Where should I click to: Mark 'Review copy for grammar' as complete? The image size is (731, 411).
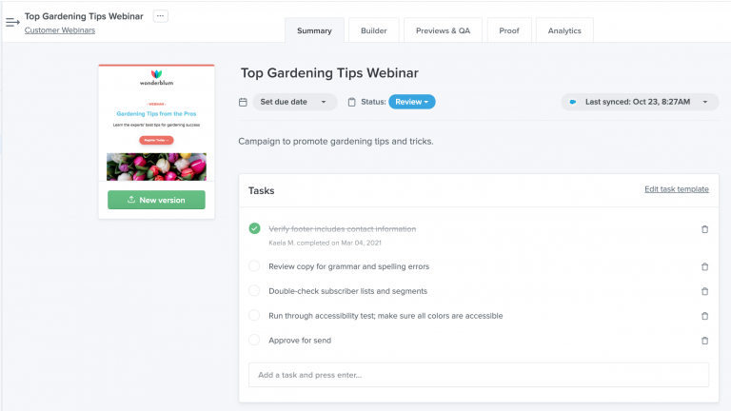[254, 266]
